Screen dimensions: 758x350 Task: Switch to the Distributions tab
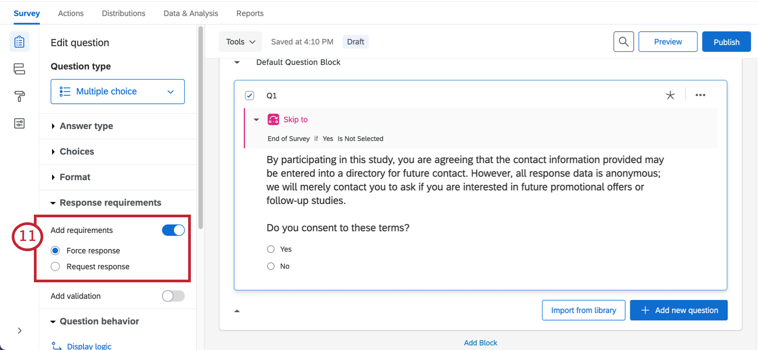124,13
